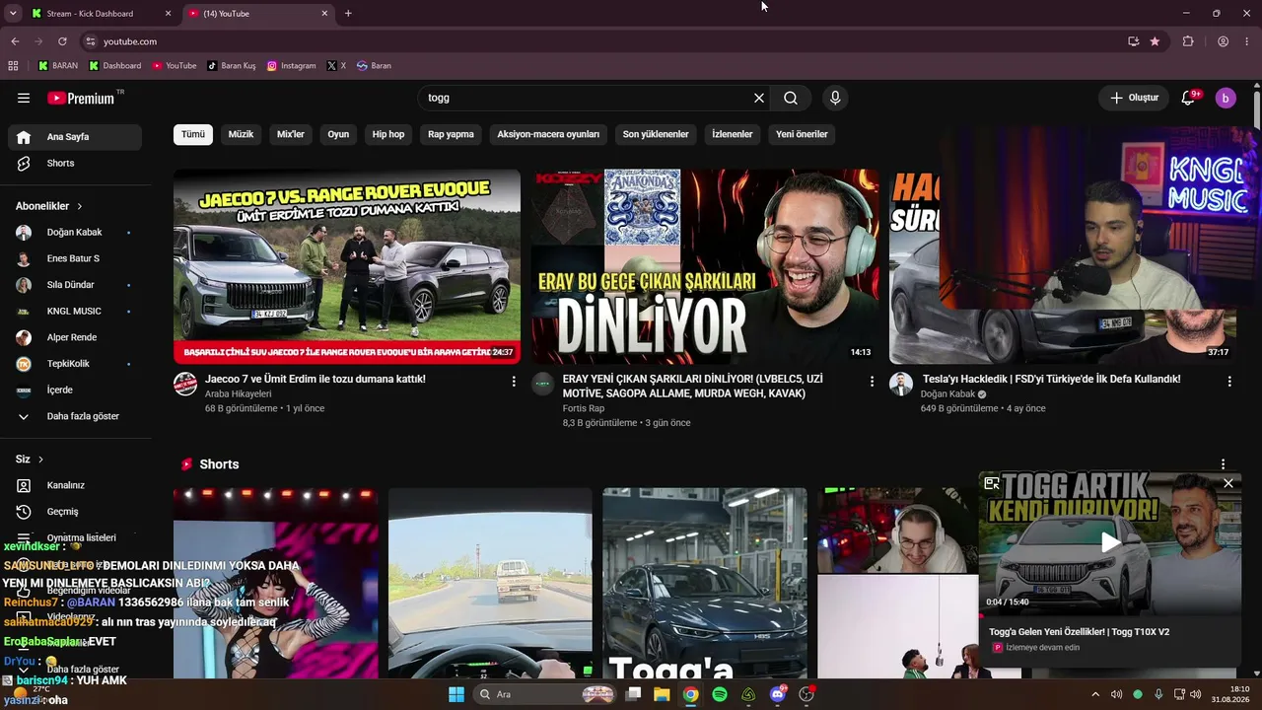View site information for youtube.com
Image resolution: width=1262 pixels, height=710 pixels.
pos(90,41)
